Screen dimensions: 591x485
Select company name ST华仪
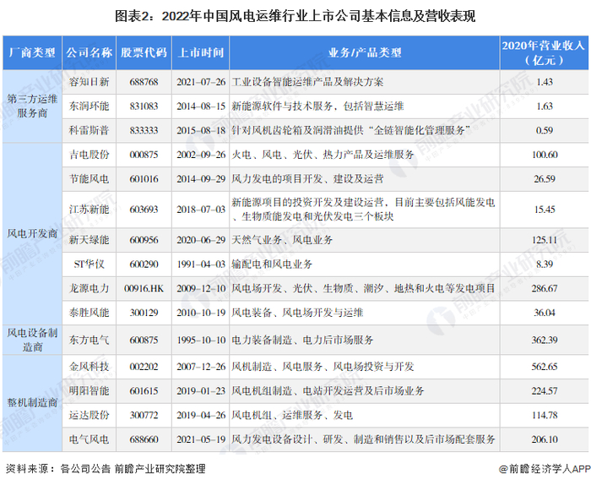[x=89, y=264]
